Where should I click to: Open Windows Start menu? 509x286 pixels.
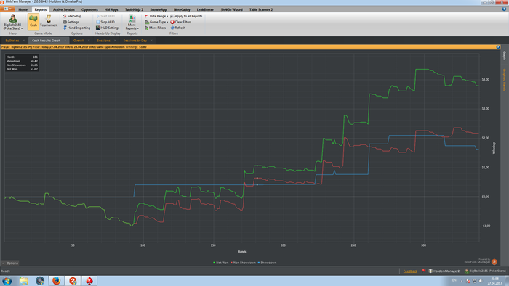7,281
